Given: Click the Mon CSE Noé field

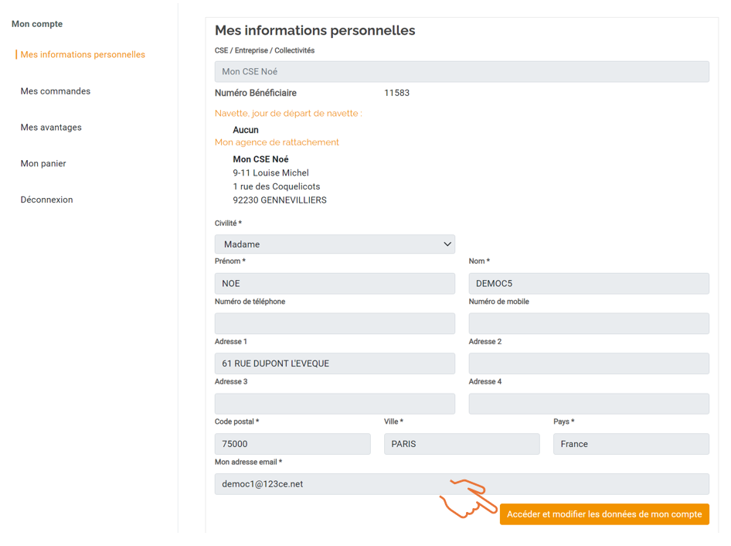Looking at the screenshot, I should pyautogui.click(x=461, y=71).
